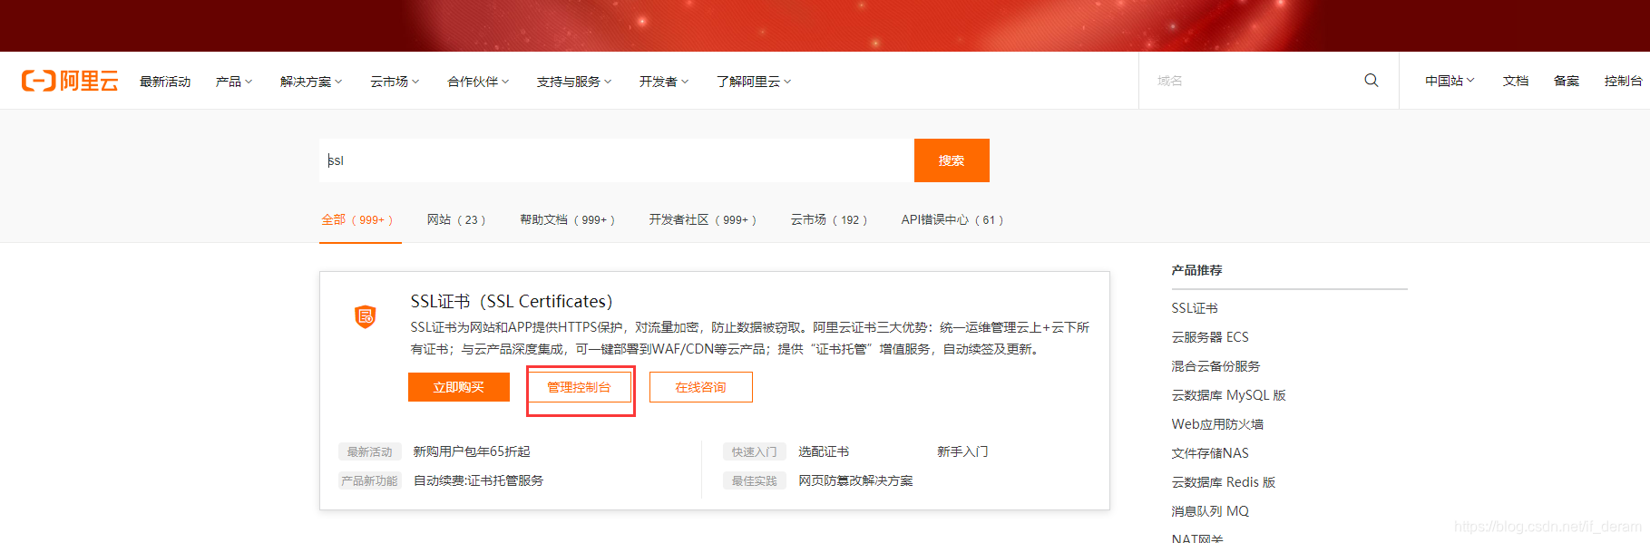
Task: Click the 快速入门 tag label
Action: 755,451
